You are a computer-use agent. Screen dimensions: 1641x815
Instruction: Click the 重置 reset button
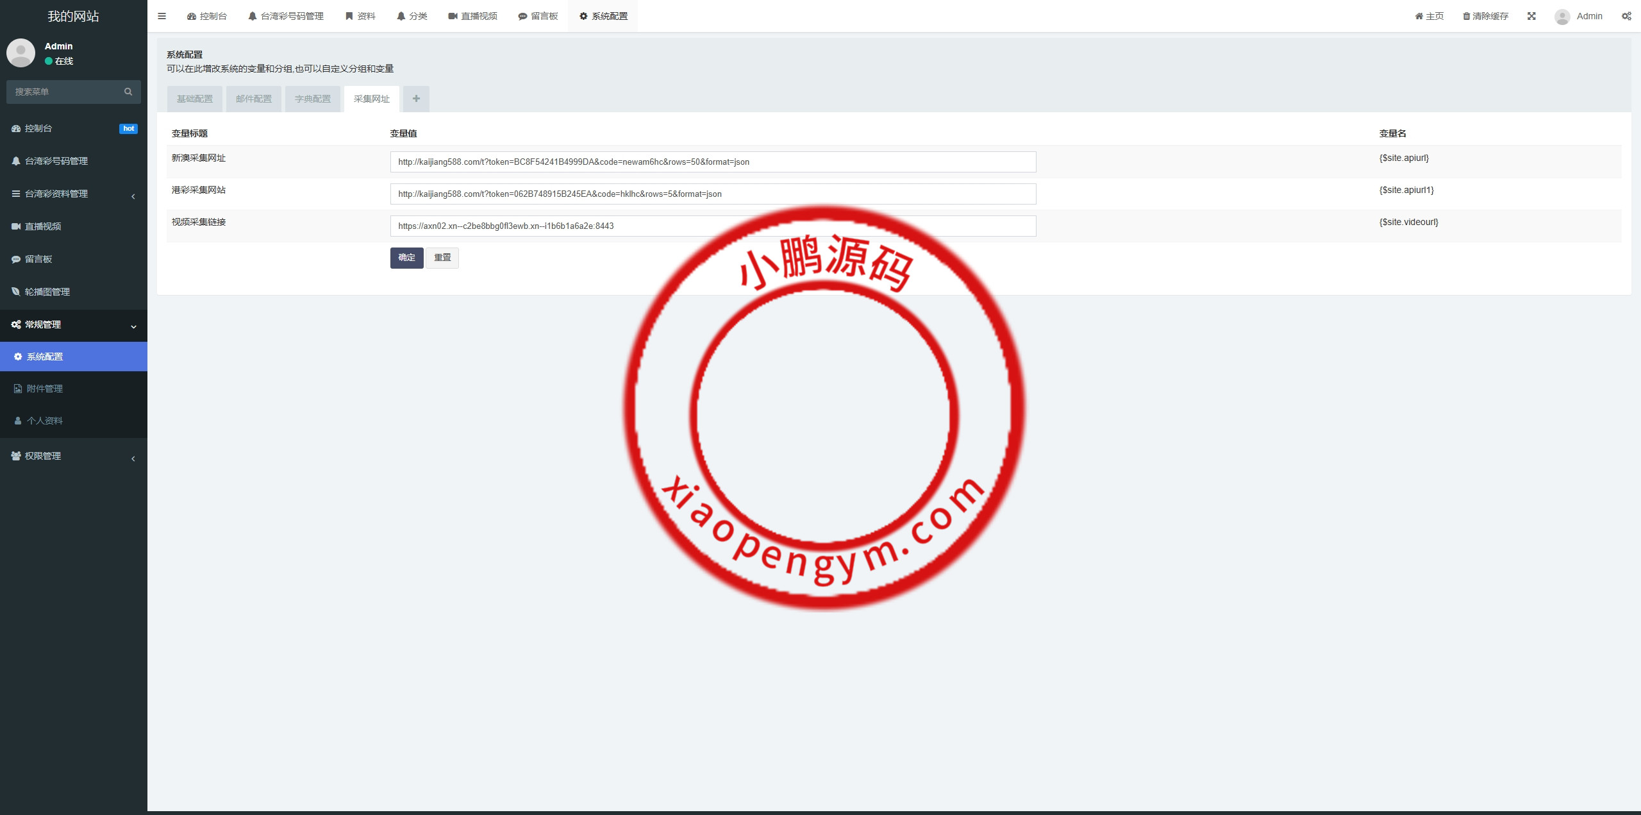(x=442, y=258)
